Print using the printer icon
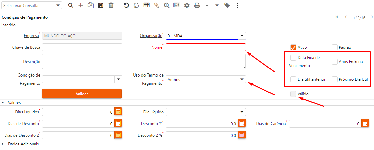374x150 pixels. (x=197, y=6)
